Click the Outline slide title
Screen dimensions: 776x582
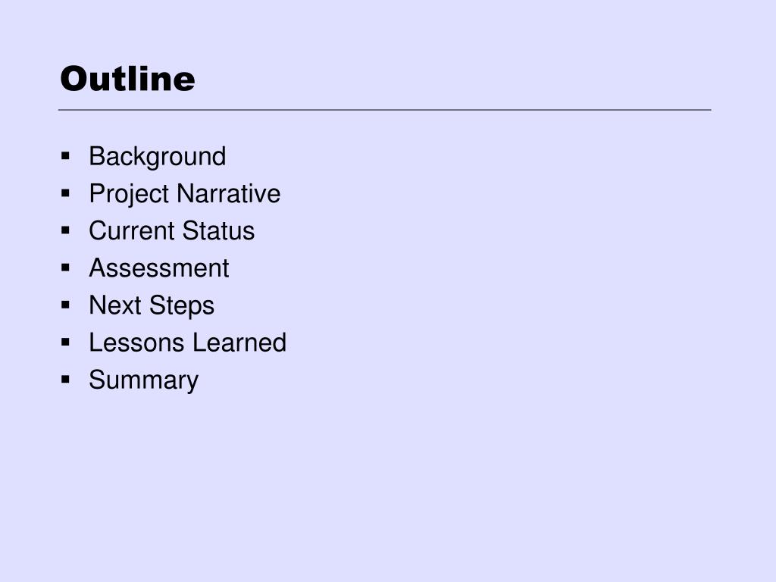tap(127, 79)
